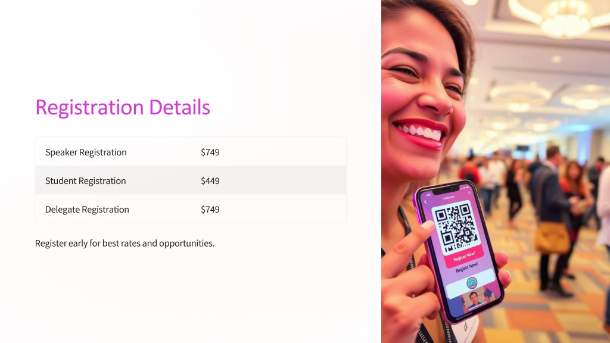Screen dimensions: 610x343
Task: Select the Student Registration row label
Action: click(x=86, y=181)
